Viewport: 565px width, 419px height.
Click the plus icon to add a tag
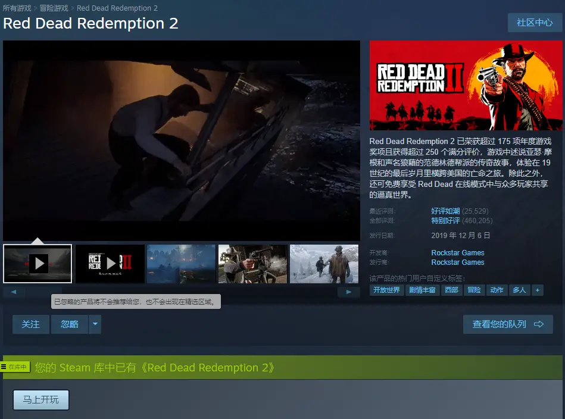pyautogui.click(x=538, y=290)
